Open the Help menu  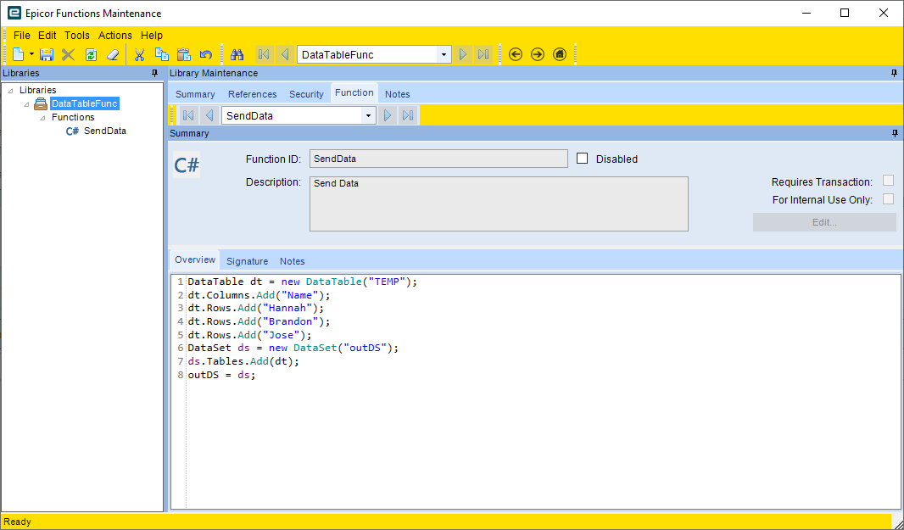152,35
